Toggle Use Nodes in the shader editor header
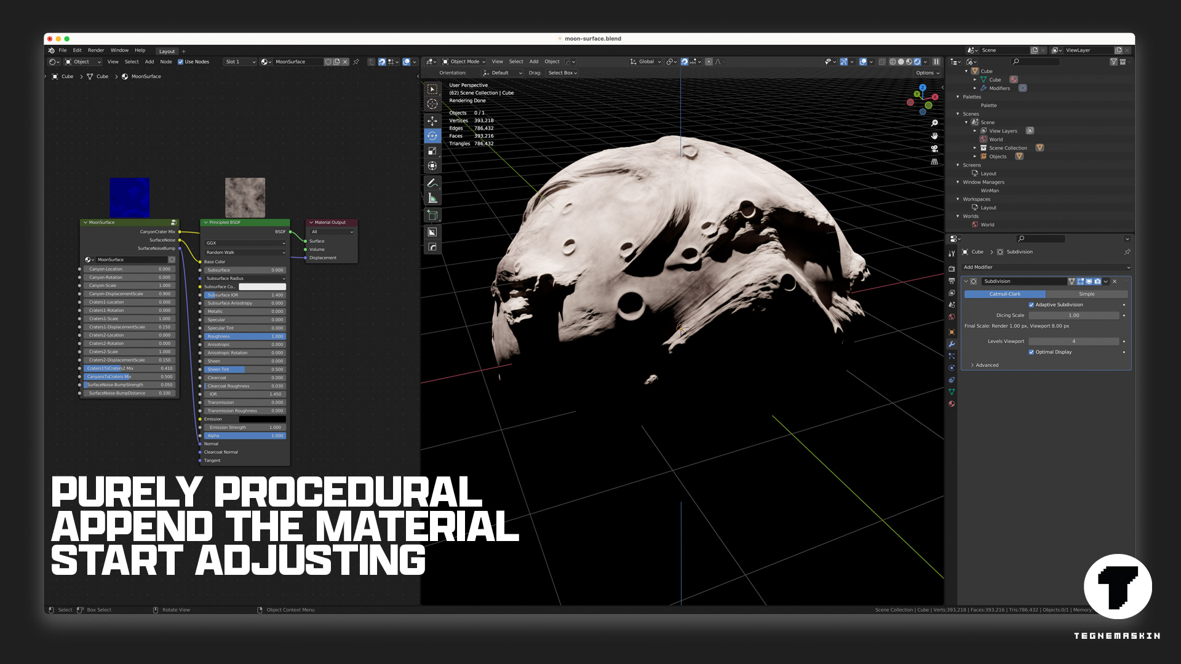 [180, 61]
